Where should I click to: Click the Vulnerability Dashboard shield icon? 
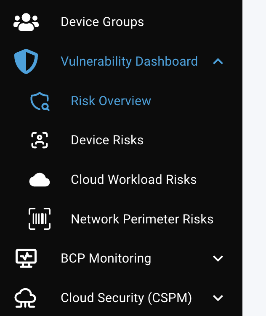26,61
